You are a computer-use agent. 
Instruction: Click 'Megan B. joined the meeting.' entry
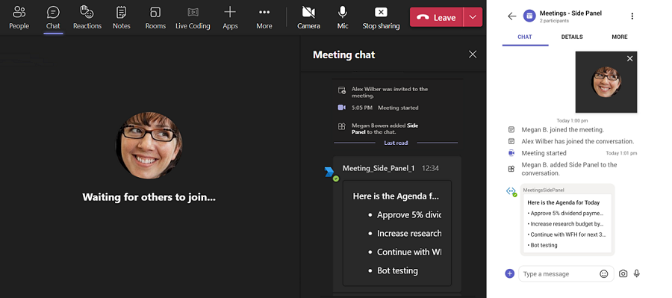[x=562, y=129]
